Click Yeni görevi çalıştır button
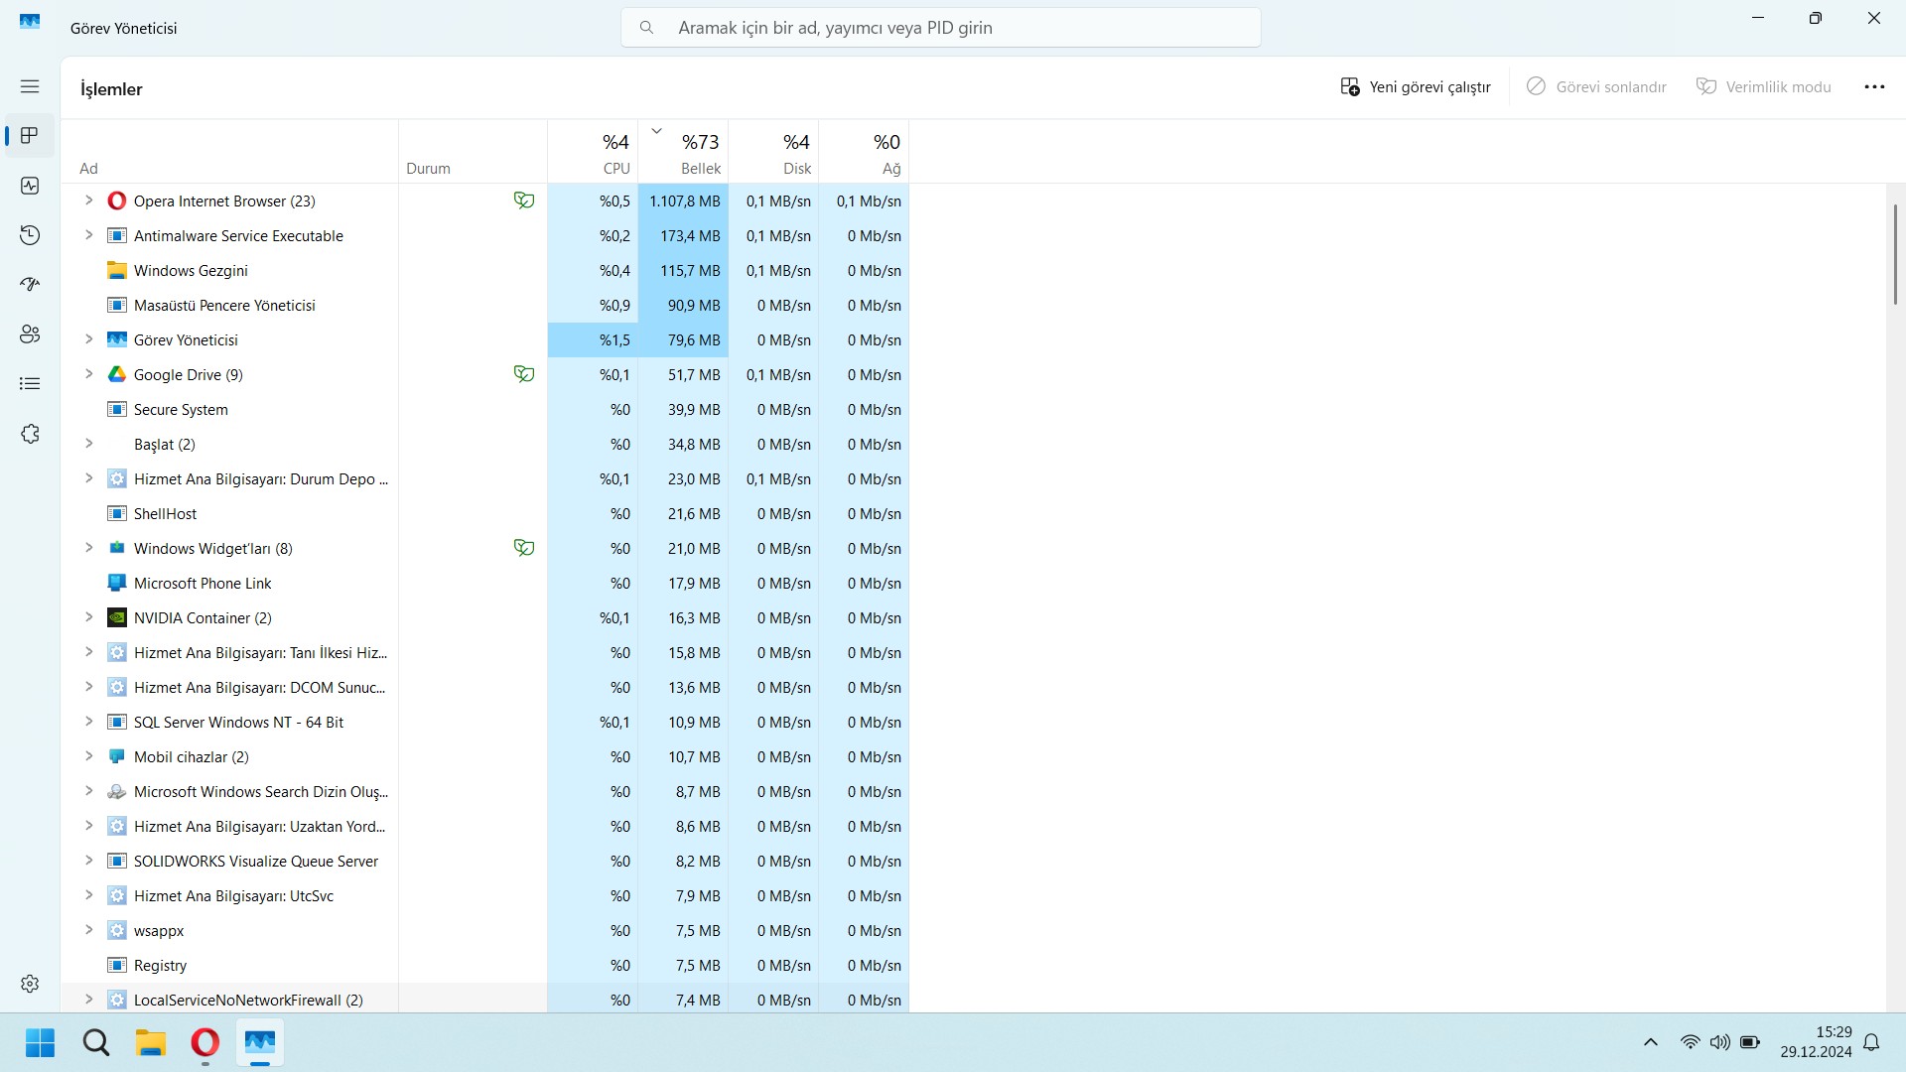This screenshot has width=1906, height=1072. [x=1416, y=87]
